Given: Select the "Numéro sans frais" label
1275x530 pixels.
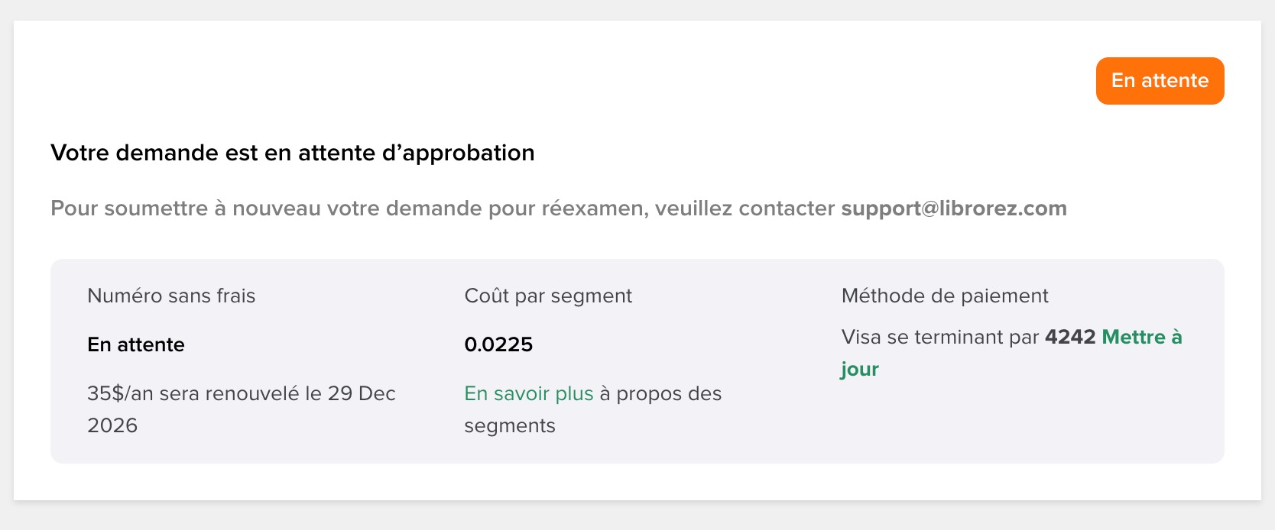Looking at the screenshot, I should point(171,296).
